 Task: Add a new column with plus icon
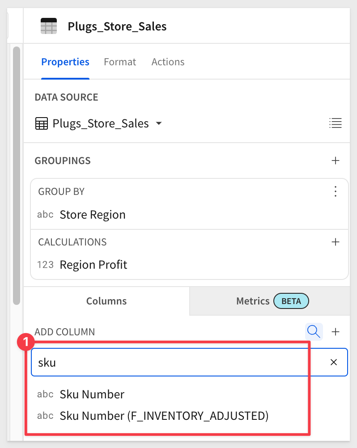335,332
